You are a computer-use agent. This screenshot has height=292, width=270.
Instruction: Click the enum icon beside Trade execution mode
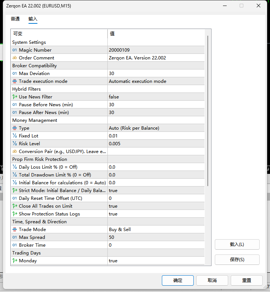pyautogui.click(x=14, y=81)
